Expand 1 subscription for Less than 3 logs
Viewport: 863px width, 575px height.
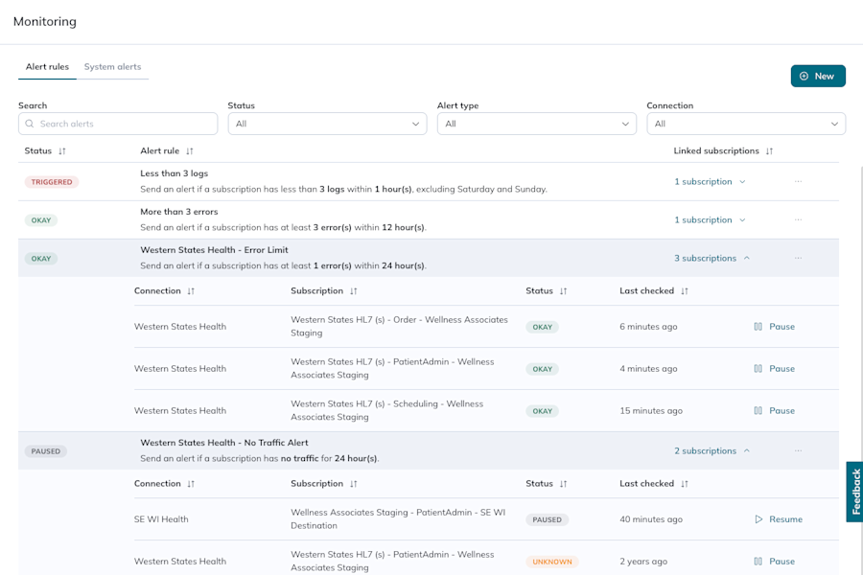tap(710, 181)
